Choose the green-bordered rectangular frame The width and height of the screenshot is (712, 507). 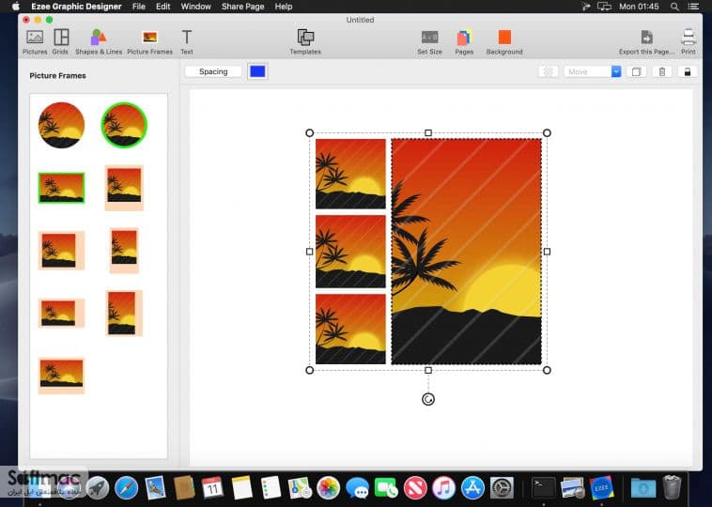coord(61,188)
